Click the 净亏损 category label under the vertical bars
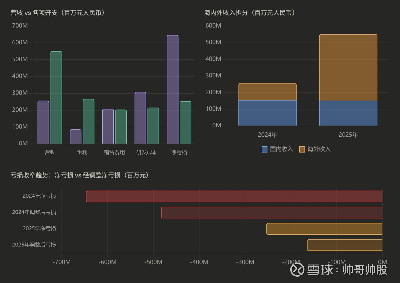Image resolution: width=400 pixels, height=283 pixels. coord(179,152)
